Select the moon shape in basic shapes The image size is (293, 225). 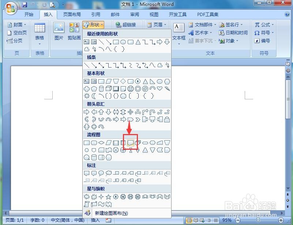tap(94, 96)
